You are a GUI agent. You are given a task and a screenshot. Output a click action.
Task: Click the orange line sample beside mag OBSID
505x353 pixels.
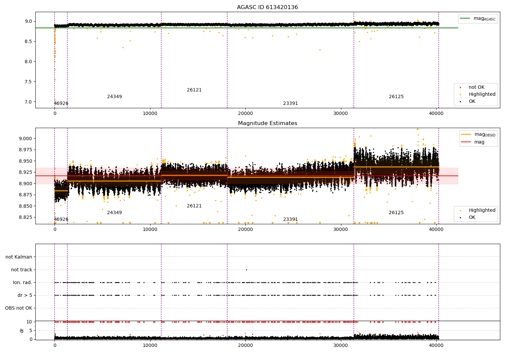click(x=466, y=134)
